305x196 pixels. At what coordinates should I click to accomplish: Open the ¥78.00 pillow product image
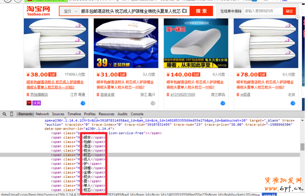(x=266, y=43)
